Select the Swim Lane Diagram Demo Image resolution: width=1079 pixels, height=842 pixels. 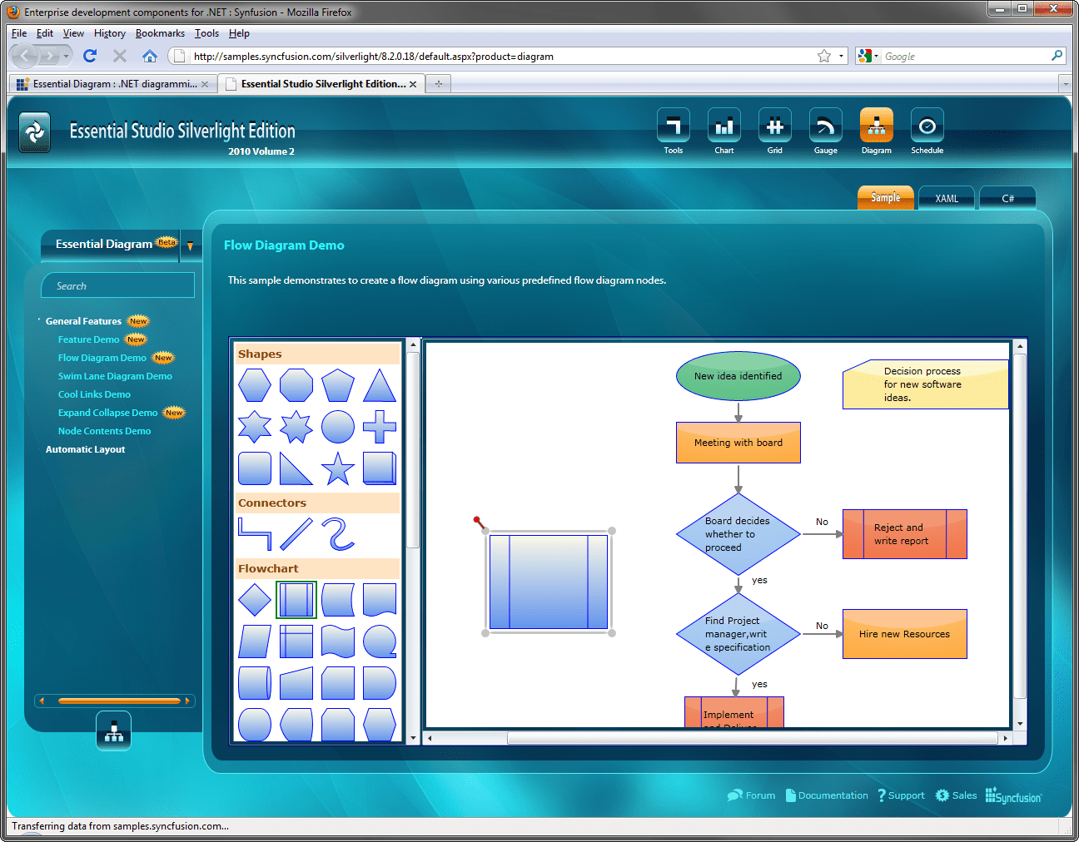[x=115, y=376]
